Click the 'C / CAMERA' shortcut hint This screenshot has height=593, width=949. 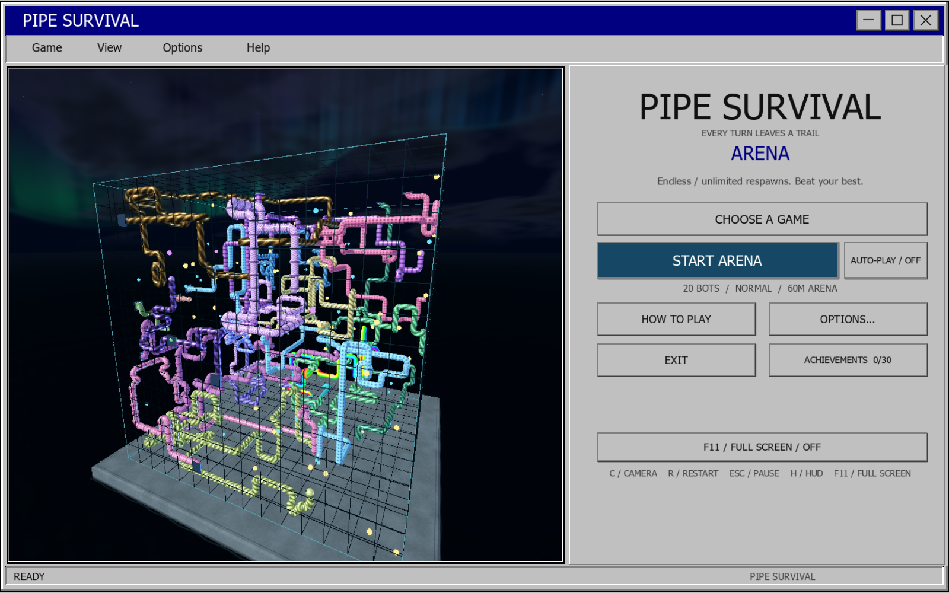pyautogui.click(x=633, y=474)
